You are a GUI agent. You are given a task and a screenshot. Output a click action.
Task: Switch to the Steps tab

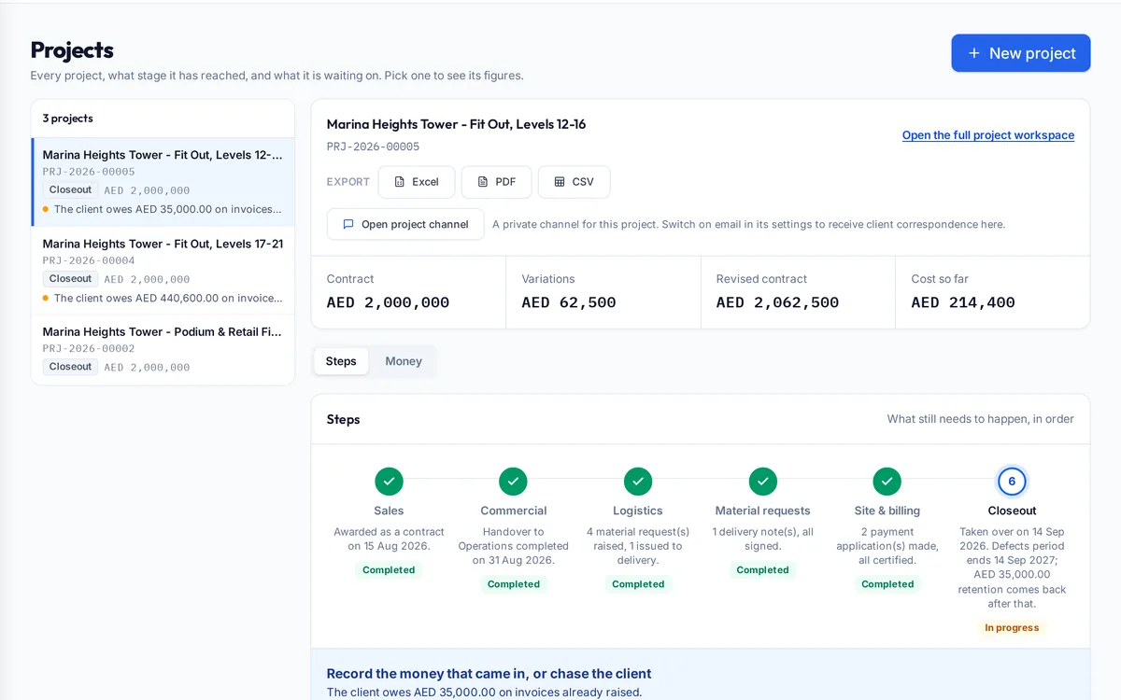click(x=341, y=361)
